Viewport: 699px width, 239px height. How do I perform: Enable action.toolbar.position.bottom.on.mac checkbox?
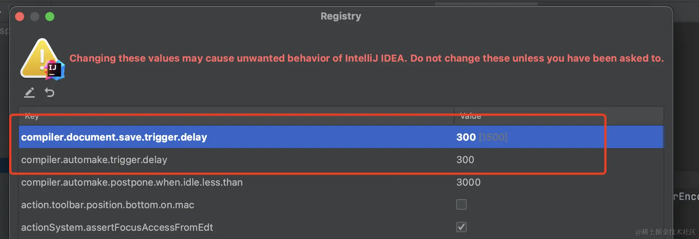click(461, 204)
